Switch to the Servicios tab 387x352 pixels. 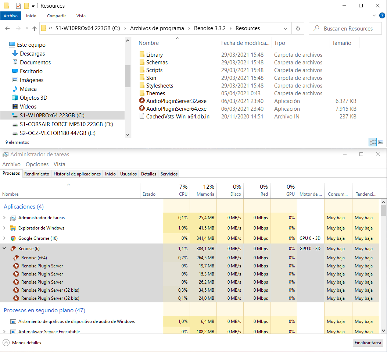pos(169,174)
